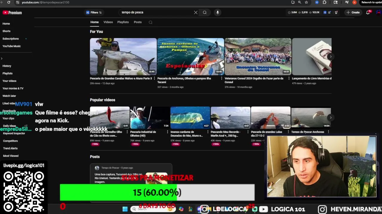Click the Create button
Image resolution: width=382 pixels, height=214 pixels.
[353, 12]
